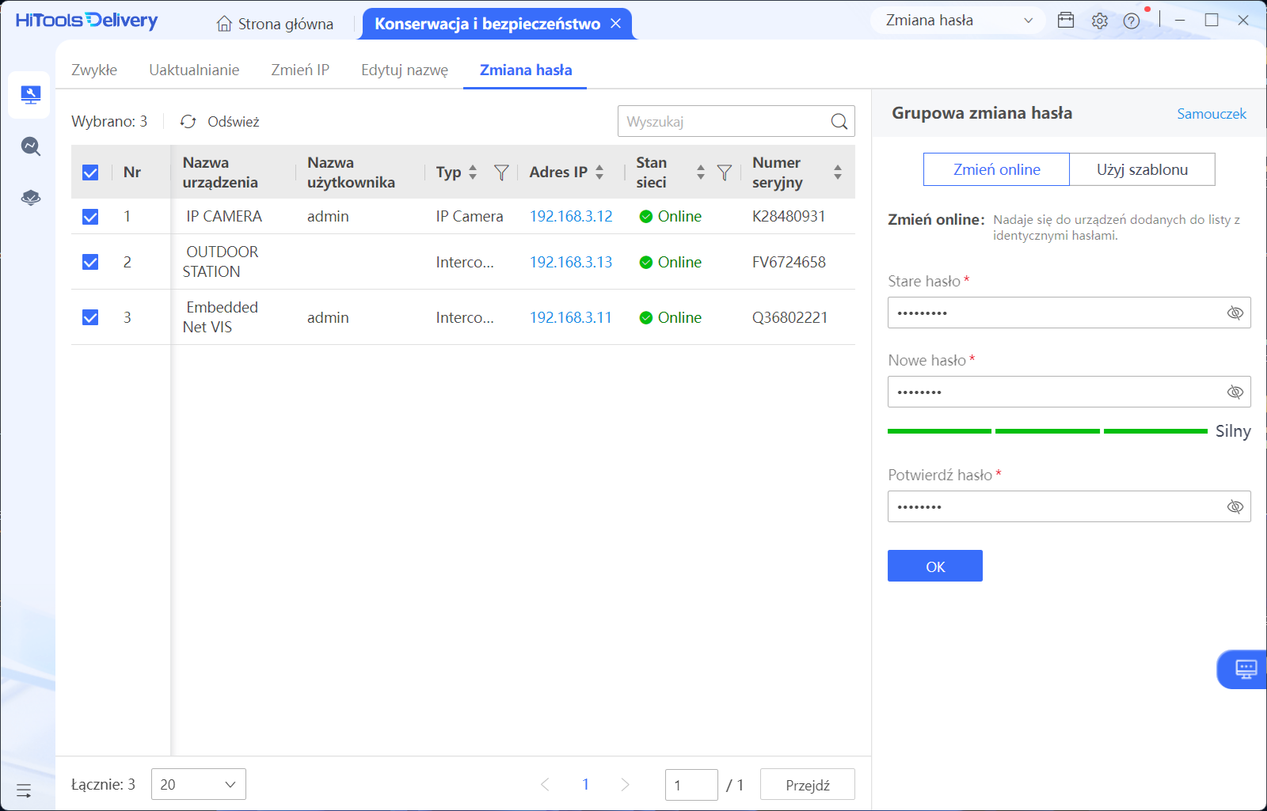Expand the page size dropdown showing 20
This screenshot has width=1267, height=811.
click(x=198, y=784)
